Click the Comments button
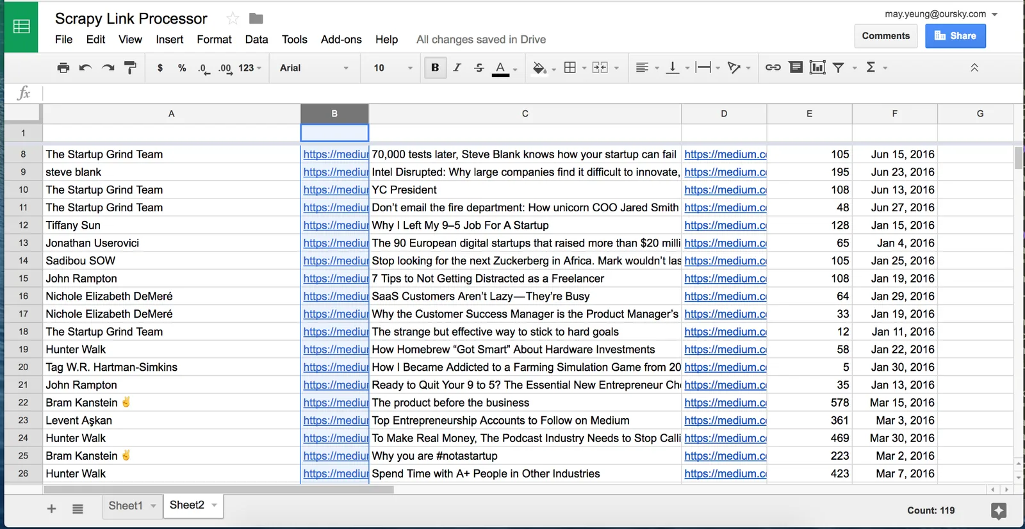 pyautogui.click(x=886, y=36)
